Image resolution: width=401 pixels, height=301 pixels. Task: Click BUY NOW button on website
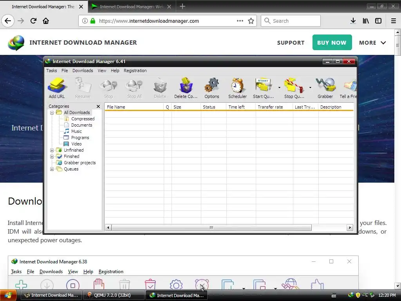click(x=332, y=42)
